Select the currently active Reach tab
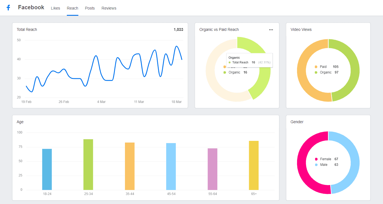 (x=72, y=8)
